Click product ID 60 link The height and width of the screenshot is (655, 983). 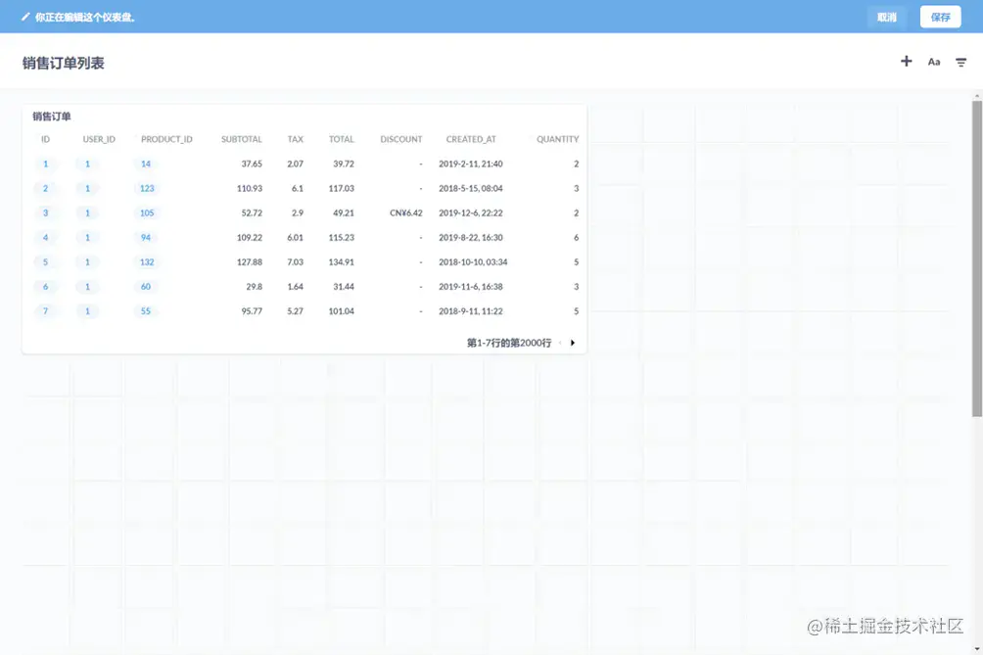click(x=146, y=287)
